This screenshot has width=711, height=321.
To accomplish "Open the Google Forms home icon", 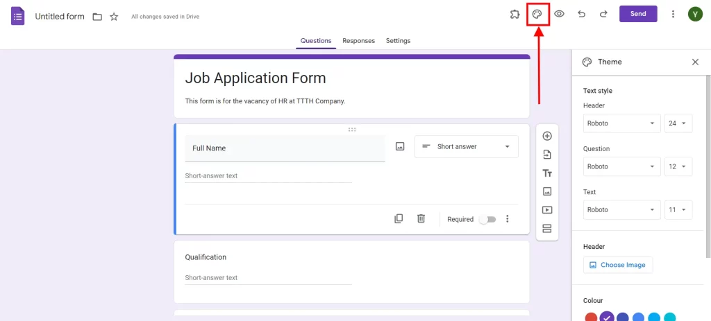I will tap(17, 17).
